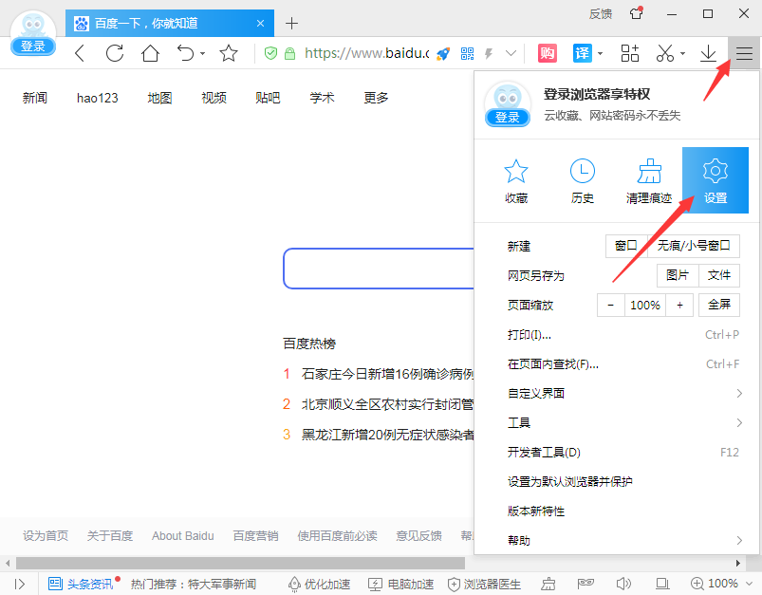Open 贴吧 link
Screen dimensions: 762x595
[268, 98]
